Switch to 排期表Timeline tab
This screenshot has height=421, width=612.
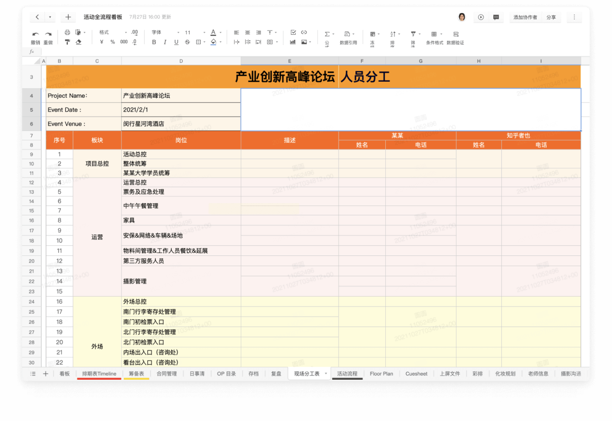tap(99, 374)
